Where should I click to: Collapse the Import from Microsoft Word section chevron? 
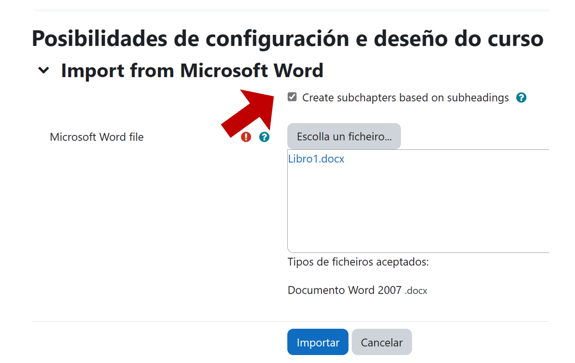[44, 71]
